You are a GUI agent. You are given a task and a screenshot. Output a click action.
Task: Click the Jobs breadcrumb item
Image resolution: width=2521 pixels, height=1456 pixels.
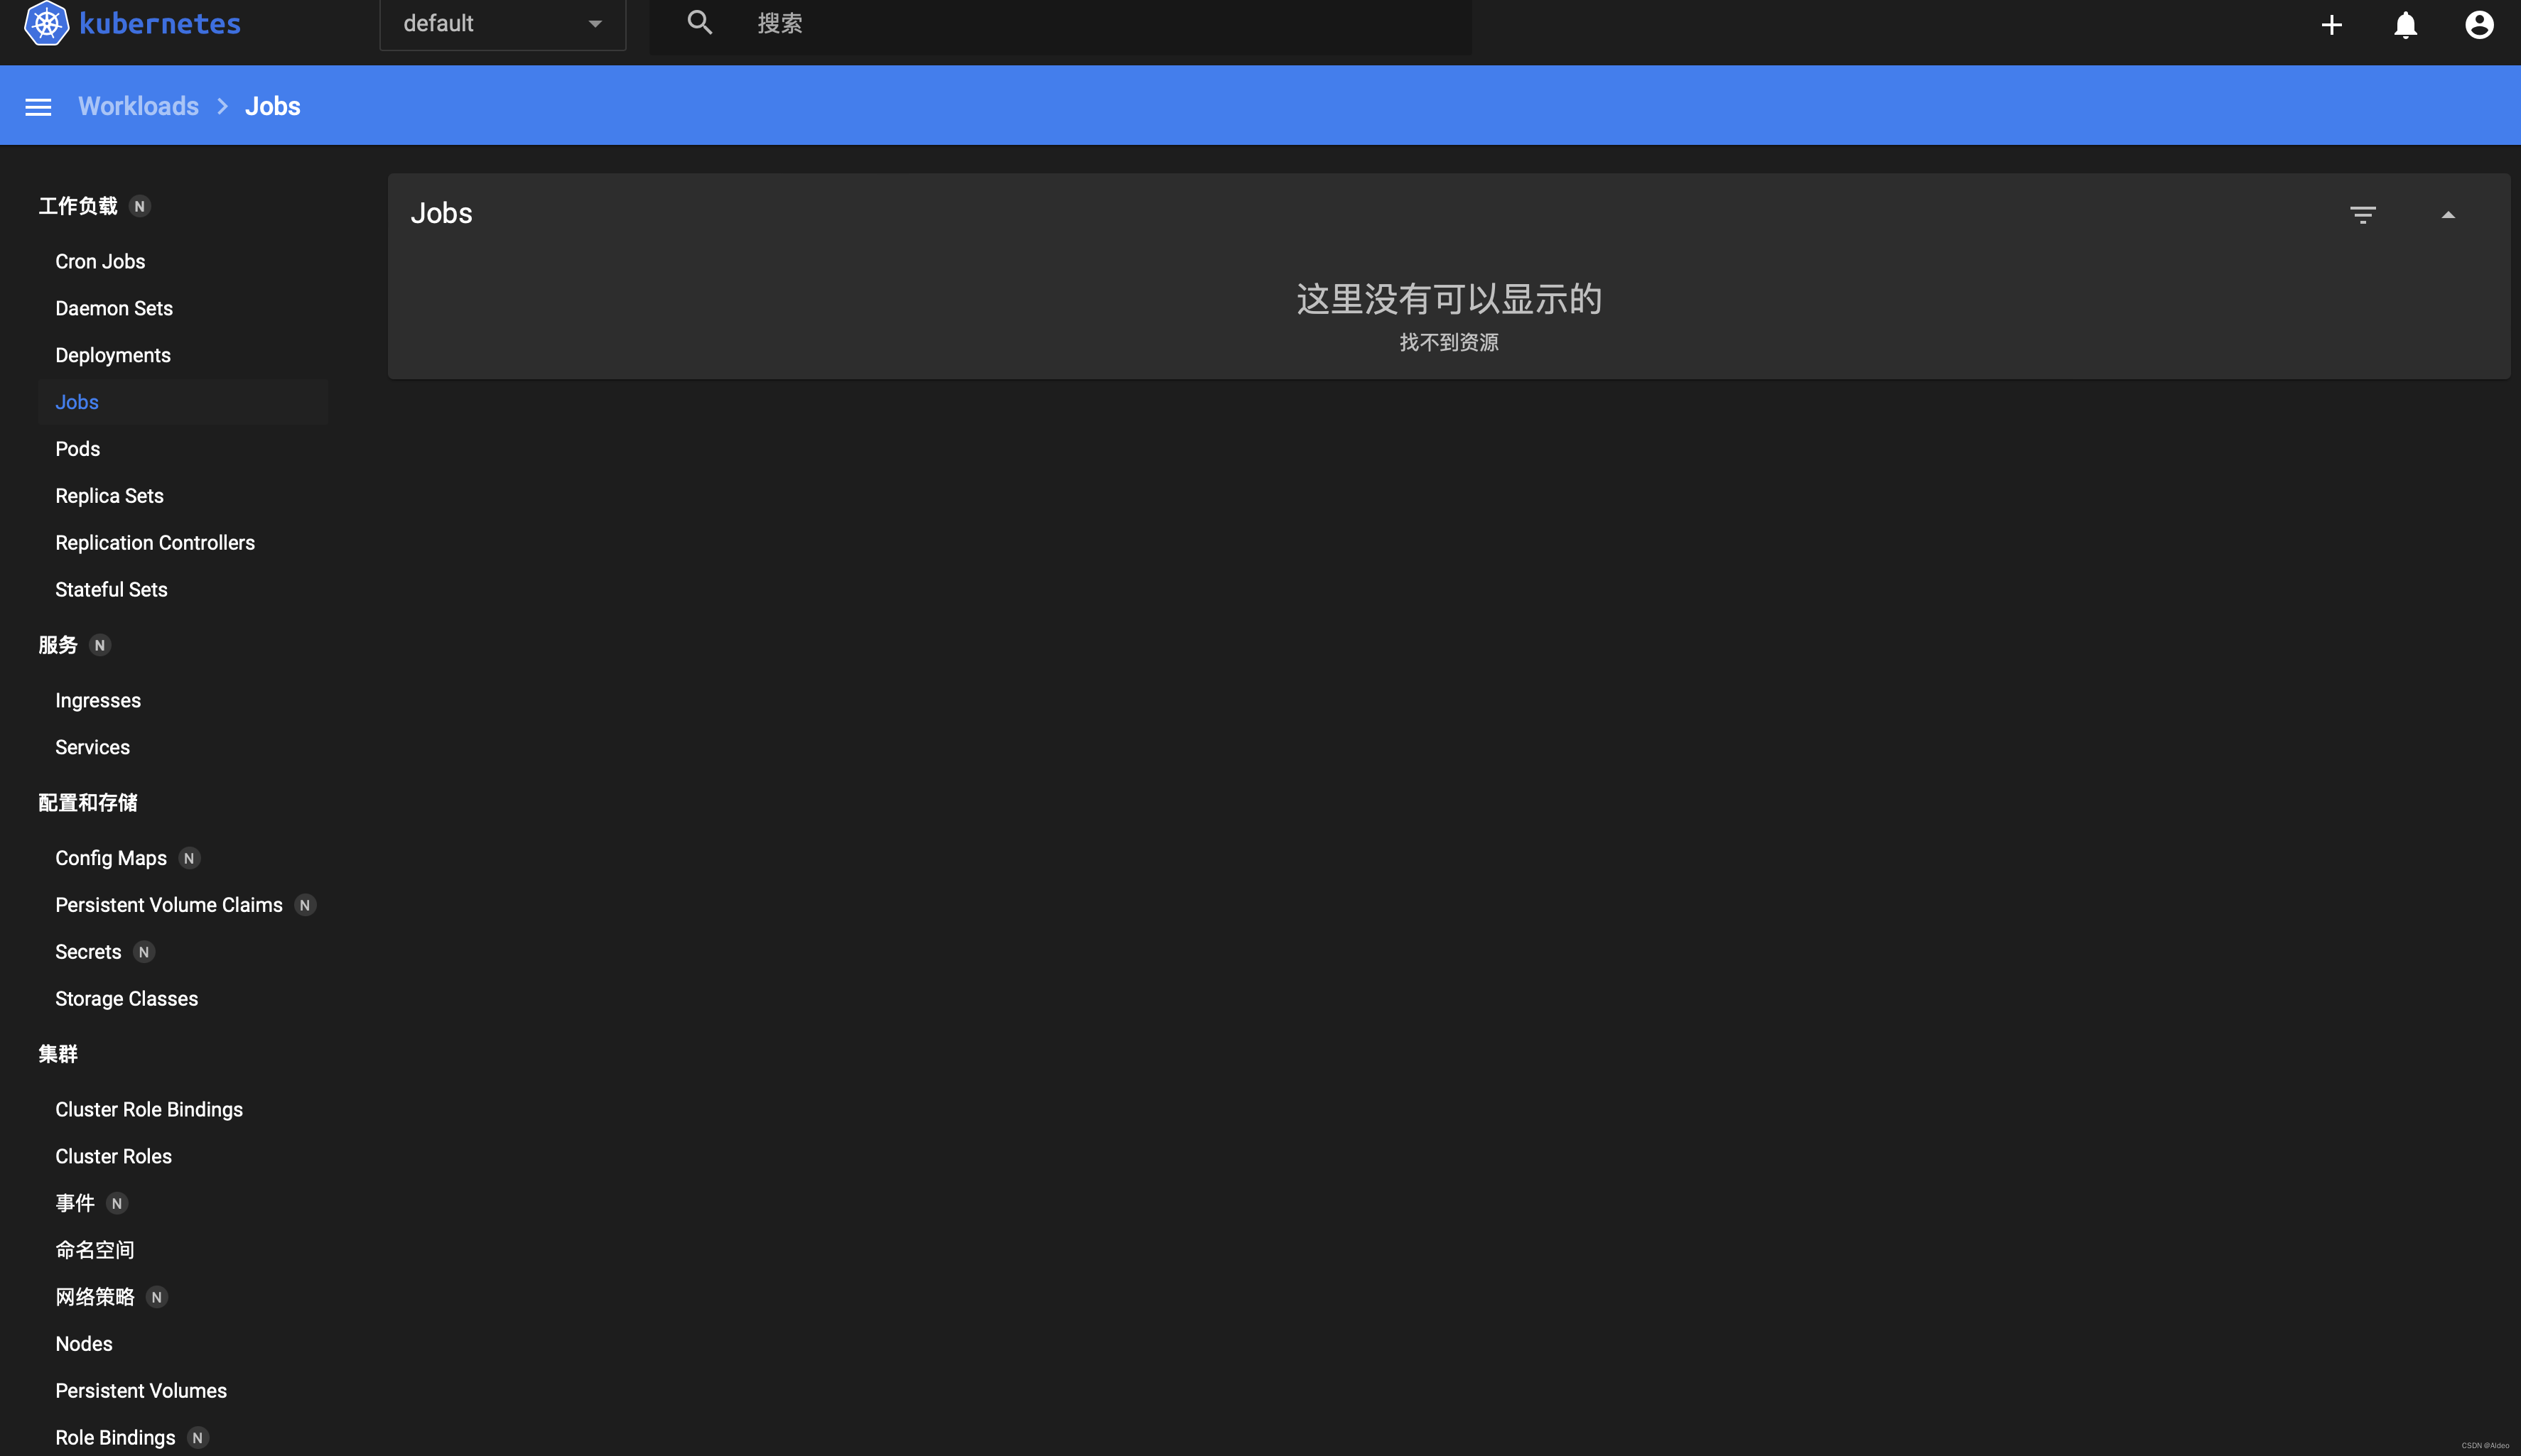(x=272, y=106)
